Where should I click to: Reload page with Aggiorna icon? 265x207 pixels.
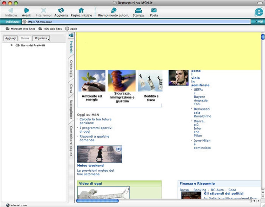pos(61,10)
